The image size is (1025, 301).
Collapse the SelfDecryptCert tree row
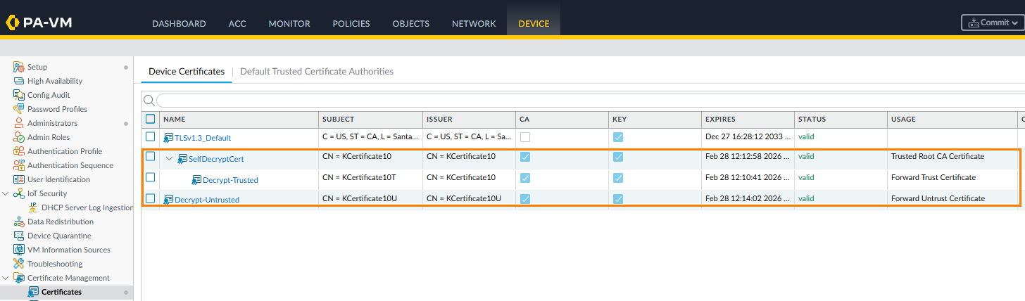[169, 158]
